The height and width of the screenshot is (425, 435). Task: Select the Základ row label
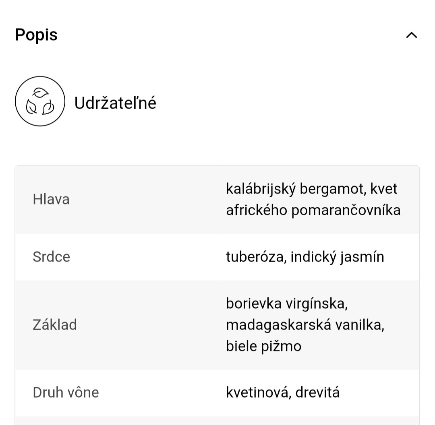(x=55, y=325)
